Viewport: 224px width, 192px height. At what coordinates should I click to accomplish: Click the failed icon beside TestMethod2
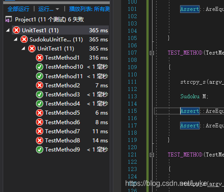pos(40,86)
